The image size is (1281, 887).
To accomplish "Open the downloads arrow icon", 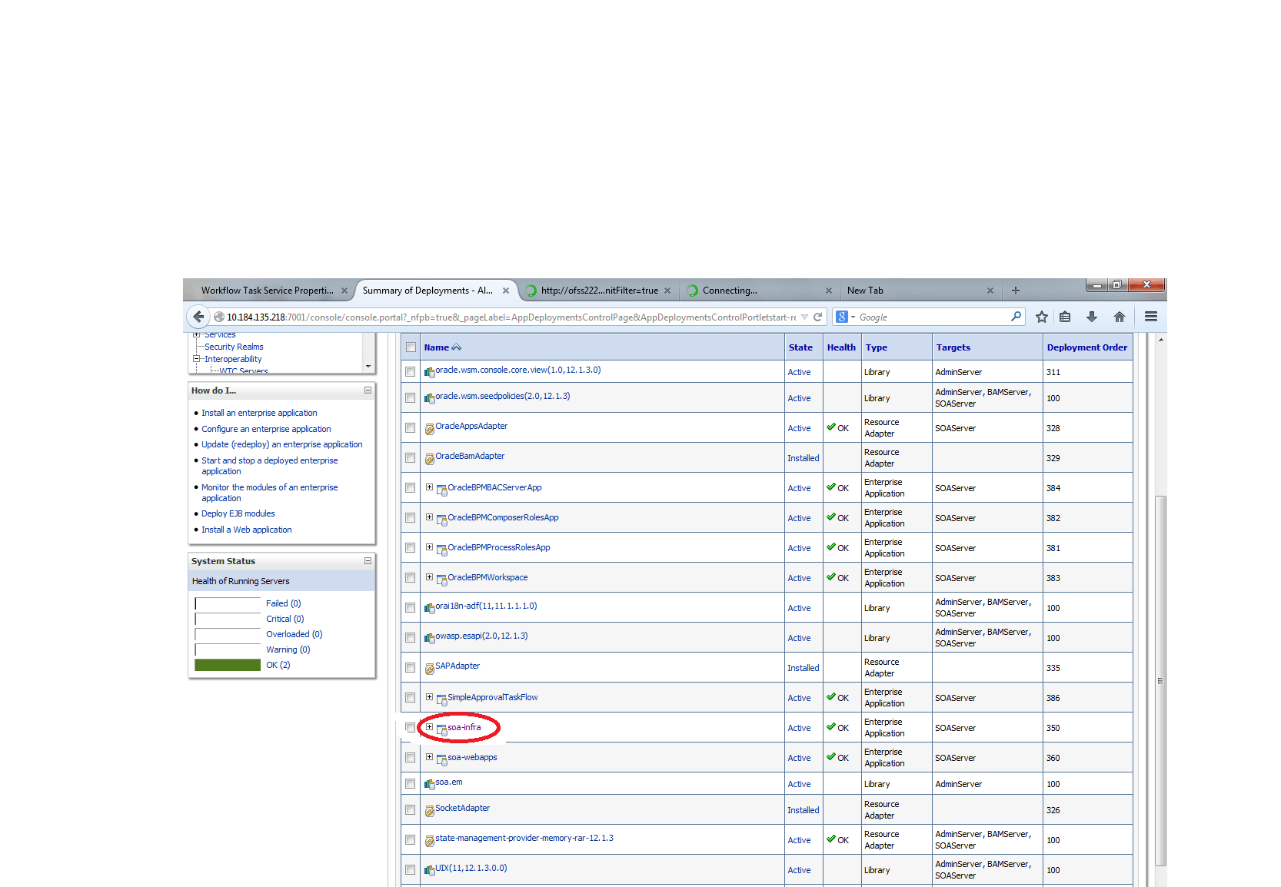I will pyautogui.click(x=1092, y=317).
